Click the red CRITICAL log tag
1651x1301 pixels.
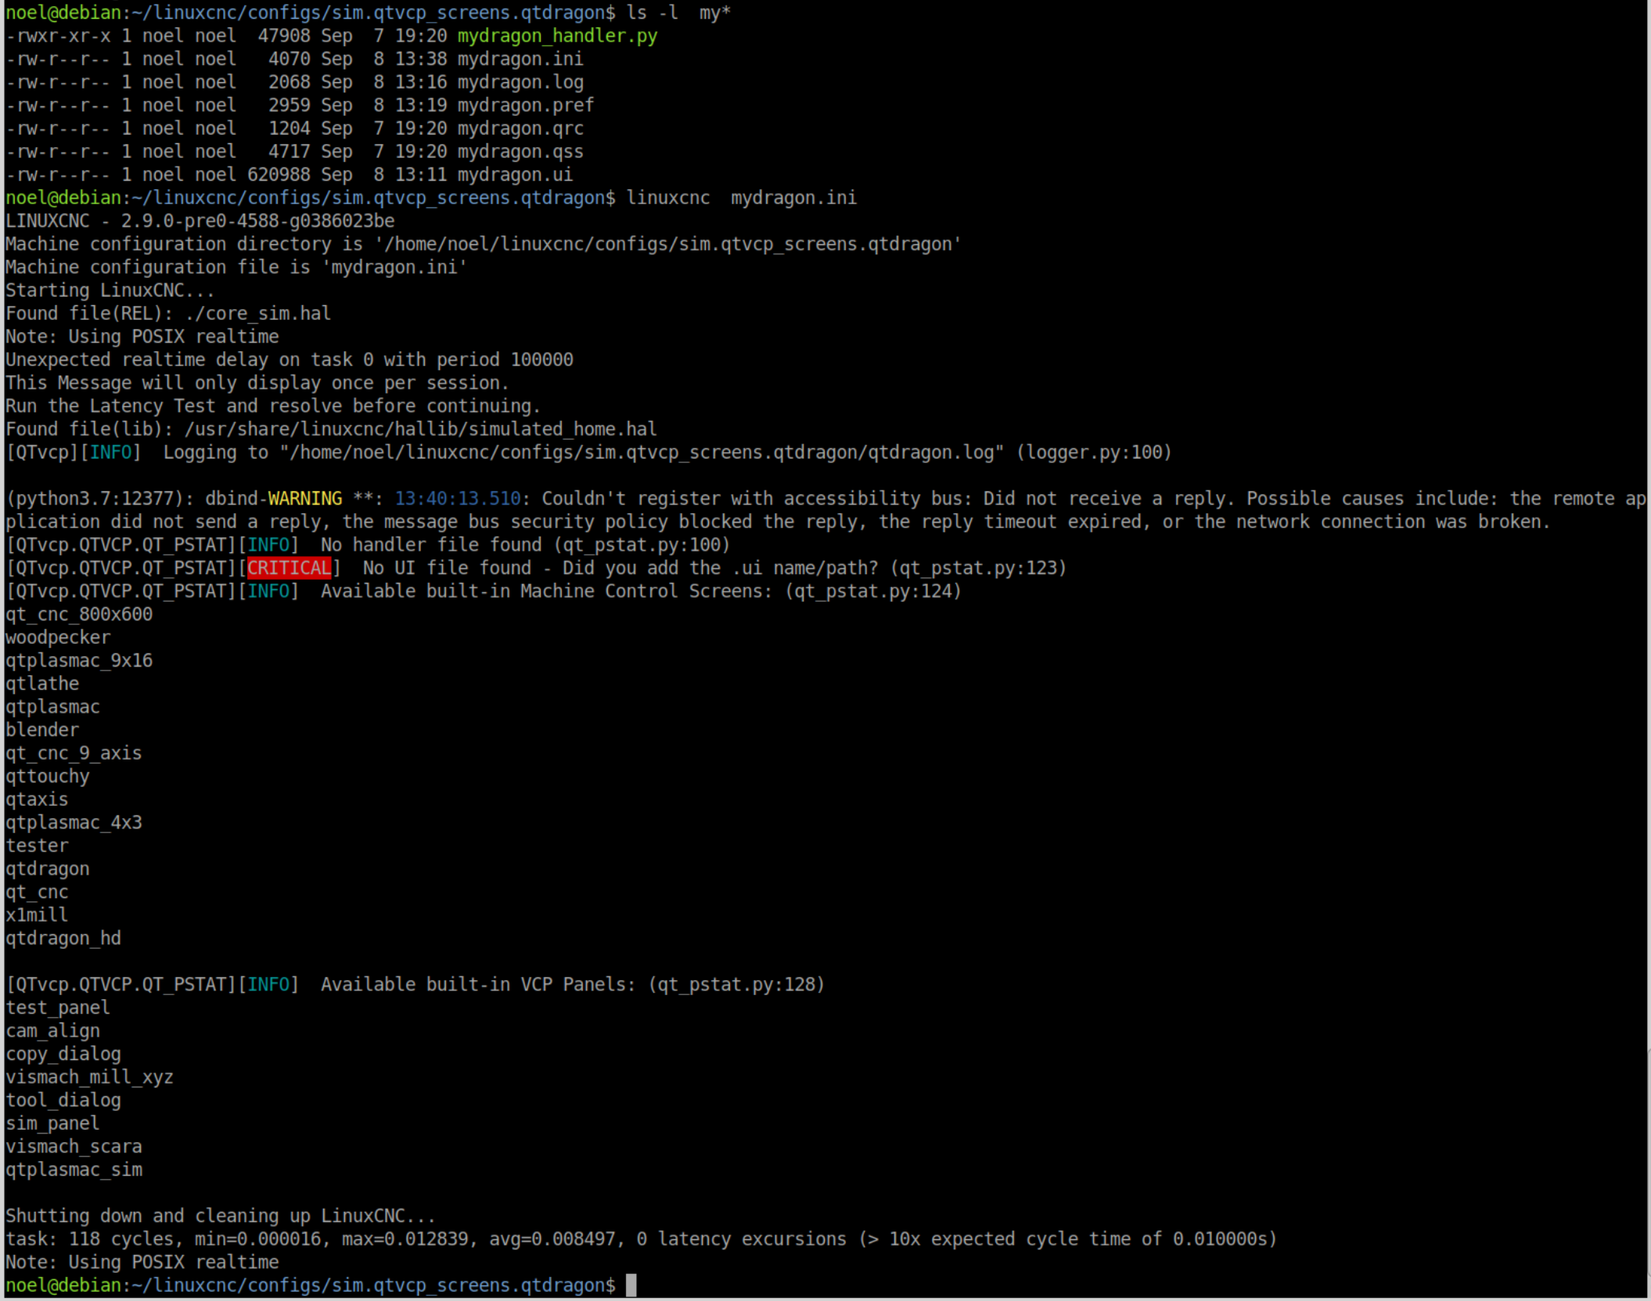click(290, 568)
